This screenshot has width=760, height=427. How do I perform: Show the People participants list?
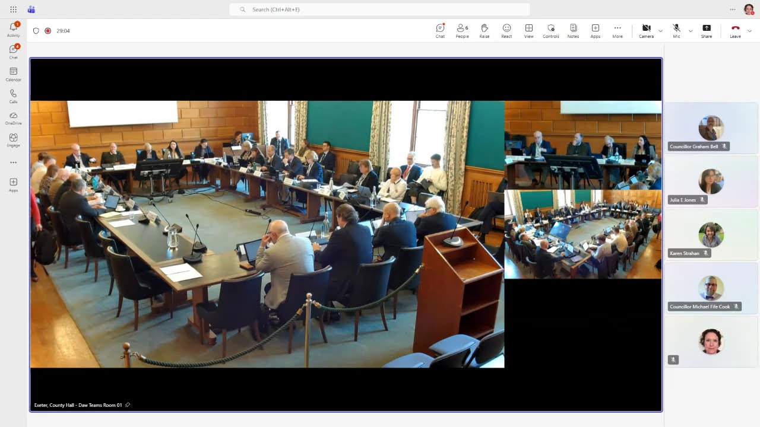(x=462, y=31)
